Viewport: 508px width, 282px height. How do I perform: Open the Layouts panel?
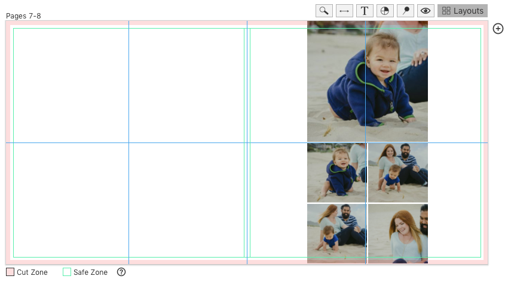click(463, 11)
